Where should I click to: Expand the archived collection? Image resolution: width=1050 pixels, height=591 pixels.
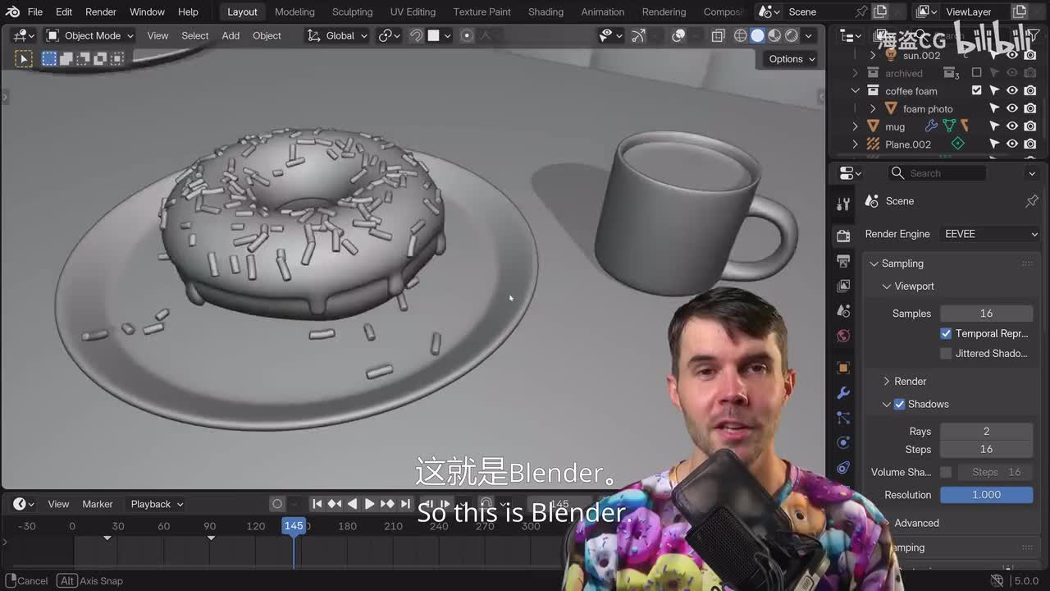[x=856, y=73]
